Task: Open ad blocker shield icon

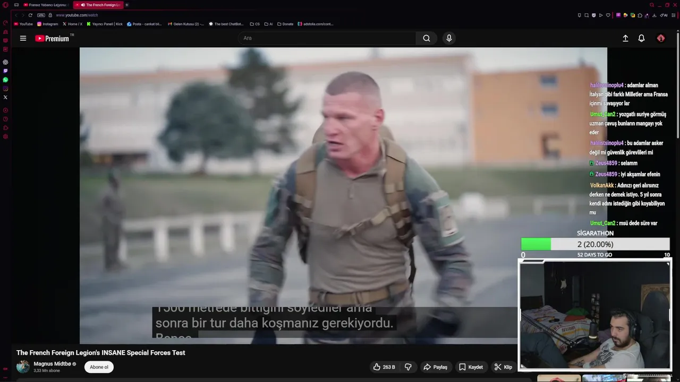Action: [594, 15]
